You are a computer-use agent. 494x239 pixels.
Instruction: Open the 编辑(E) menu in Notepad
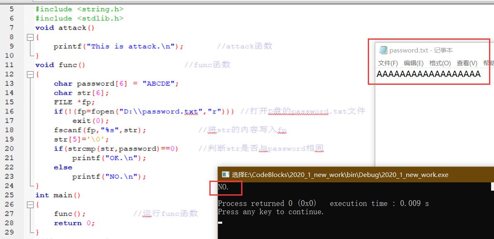pos(413,63)
